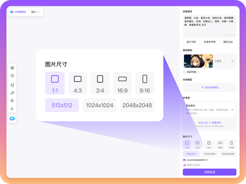Click the blue AI button below left toolbar

pyautogui.click(x=12, y=119)
